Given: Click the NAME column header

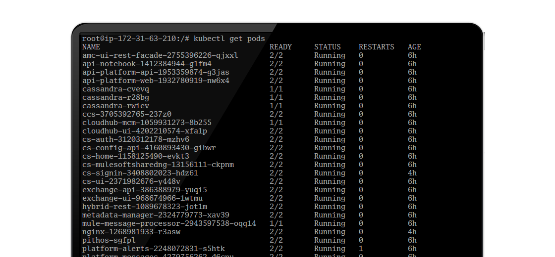Looking at the screenshot, I should coord(91,47).
